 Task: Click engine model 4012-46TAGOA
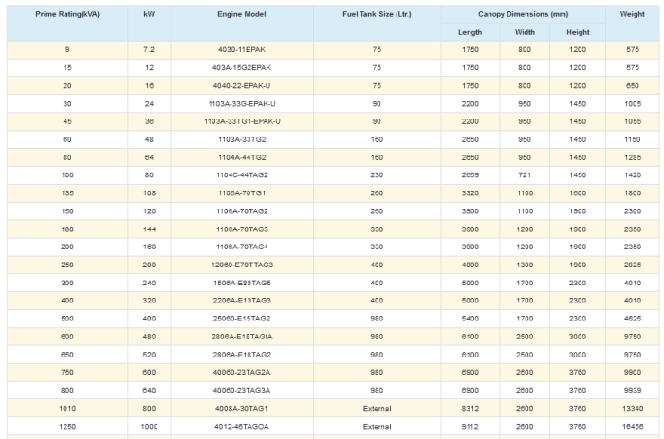point(242,426)
